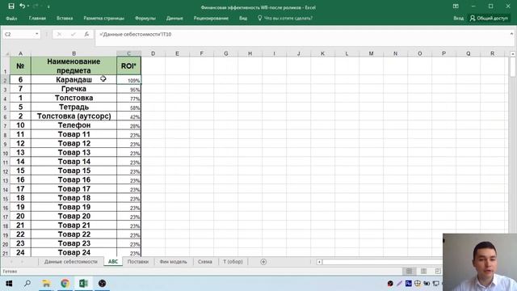
Task: Click the 'Наименование предмета' header cell
Action: point(74,65)
